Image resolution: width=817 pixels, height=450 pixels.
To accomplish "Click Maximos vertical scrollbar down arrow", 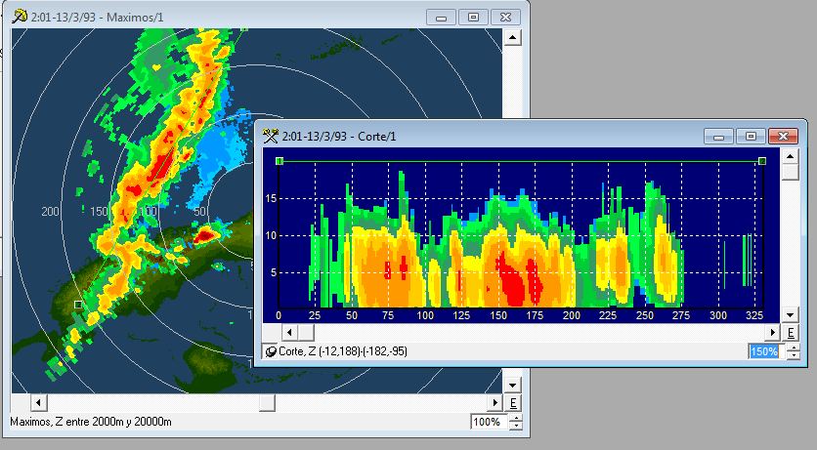I will (x=513, y=385).
